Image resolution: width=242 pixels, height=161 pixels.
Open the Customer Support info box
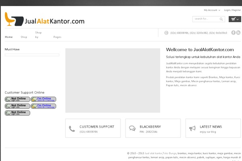[x=93, y=128]
